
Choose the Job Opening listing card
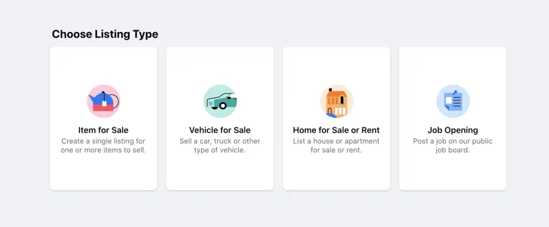pyautogui.click(x=452, y=171)
